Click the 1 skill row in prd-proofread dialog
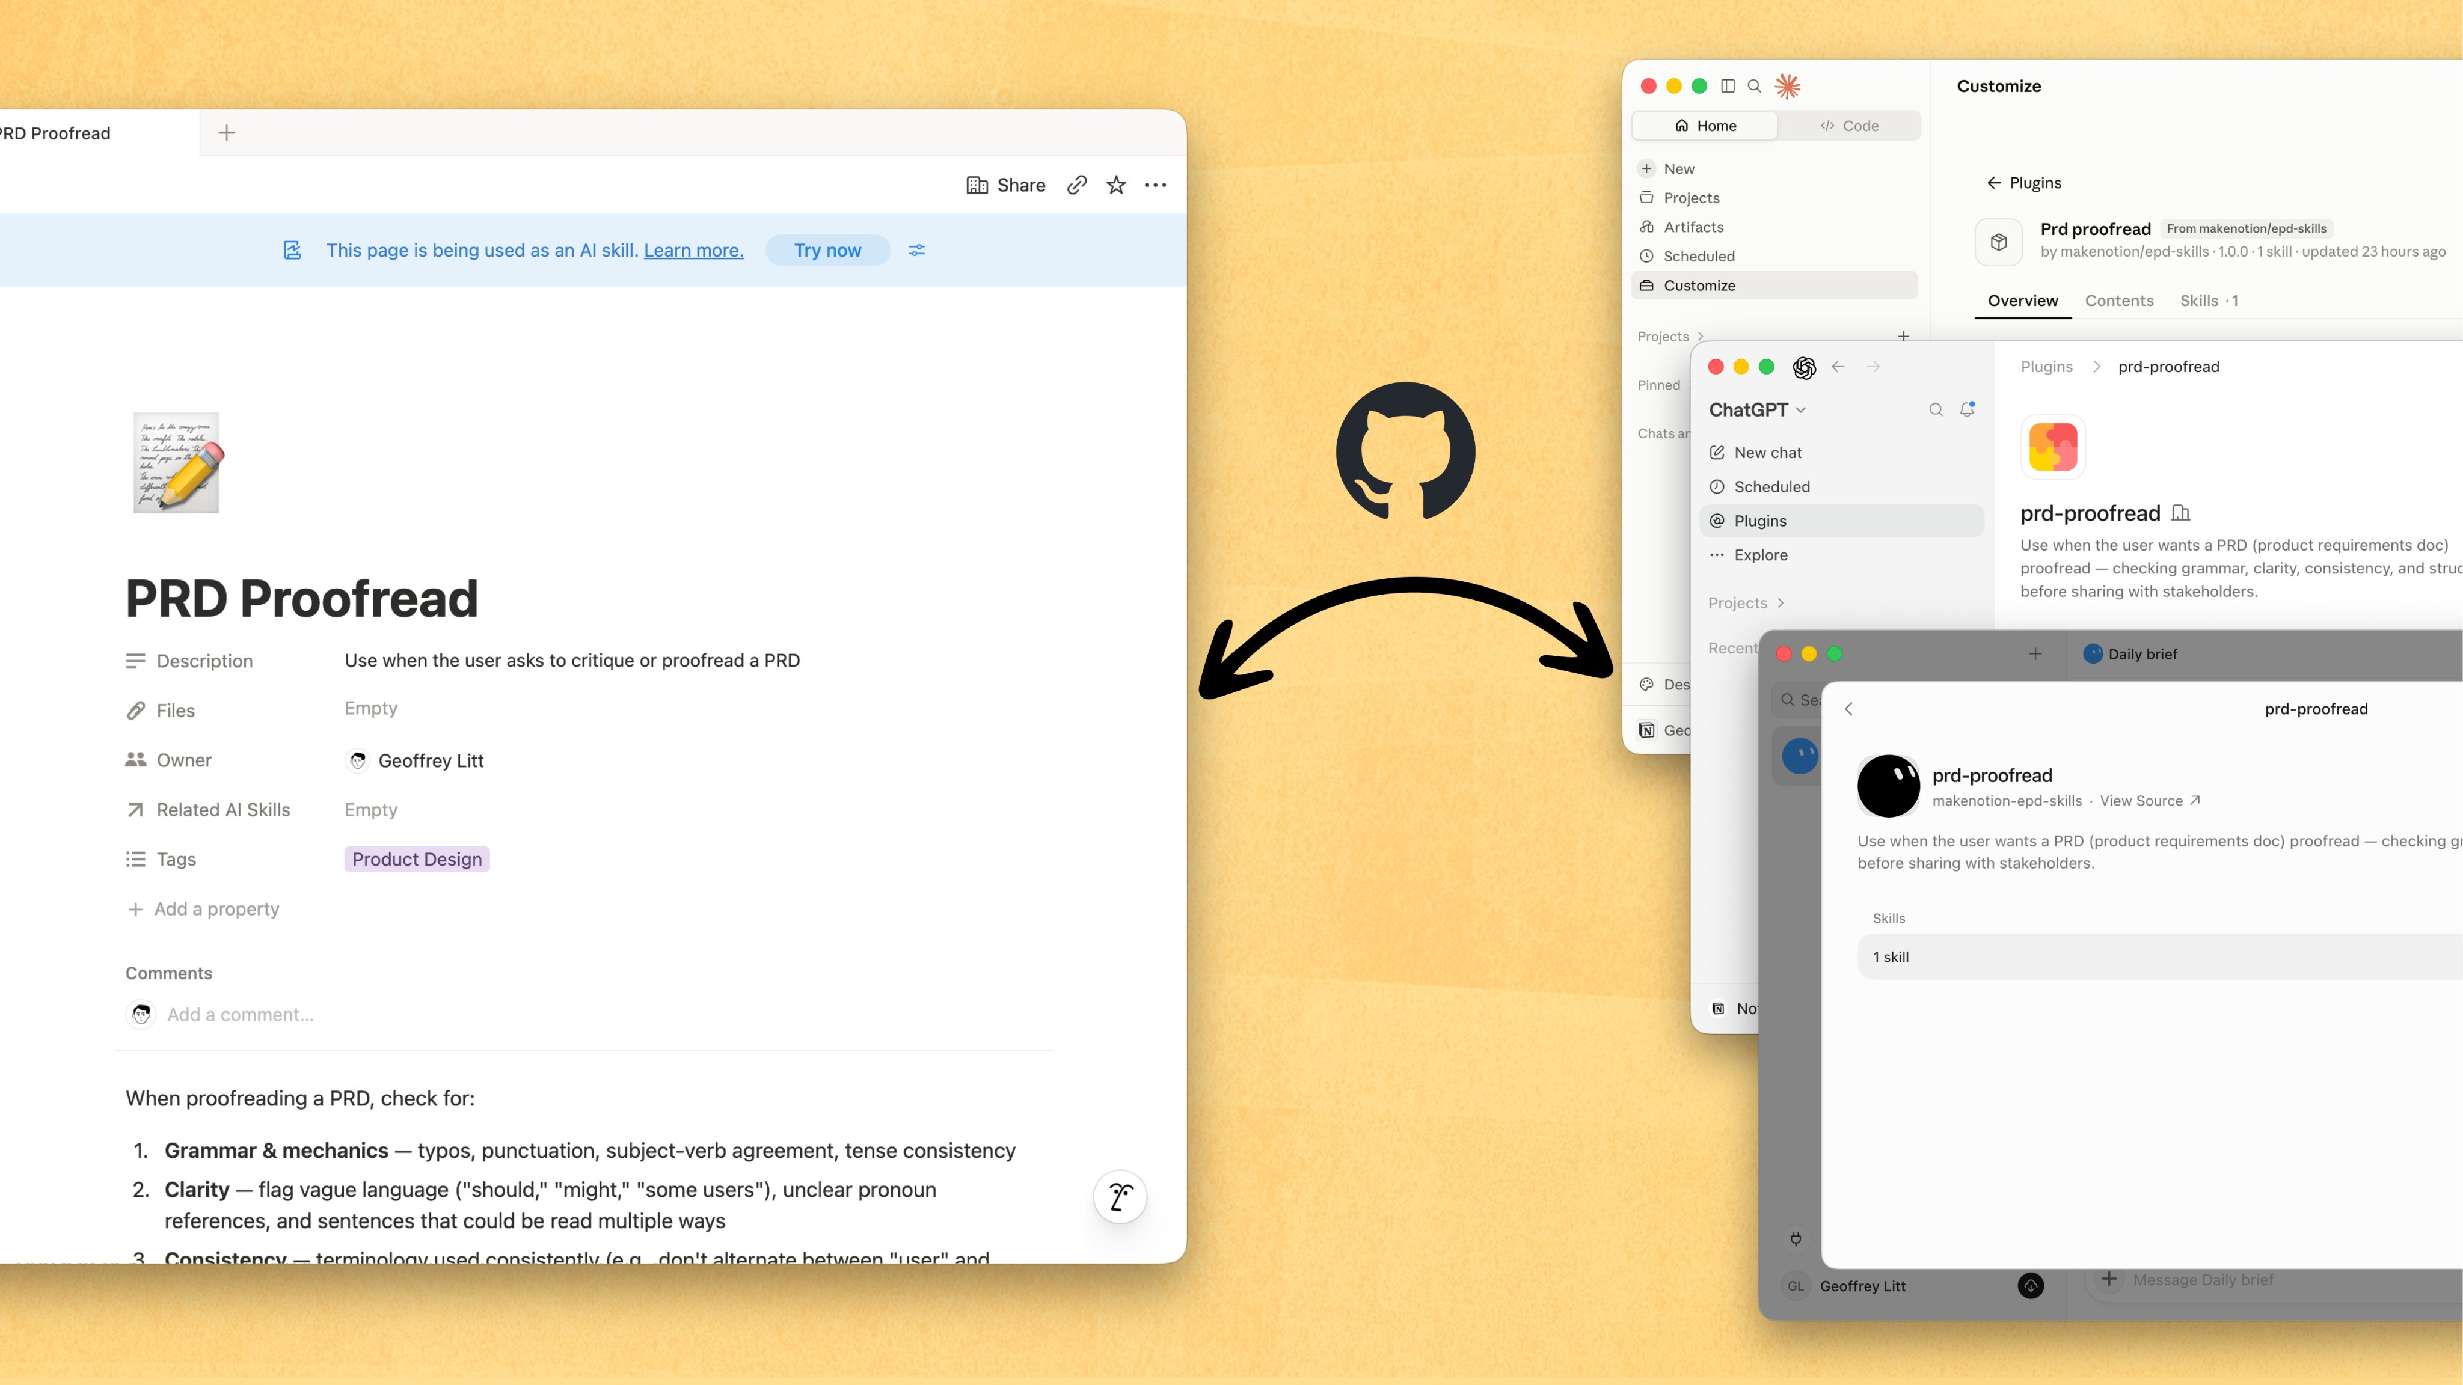This screenshot has height=1385, width=2463. click(2159, 957)
